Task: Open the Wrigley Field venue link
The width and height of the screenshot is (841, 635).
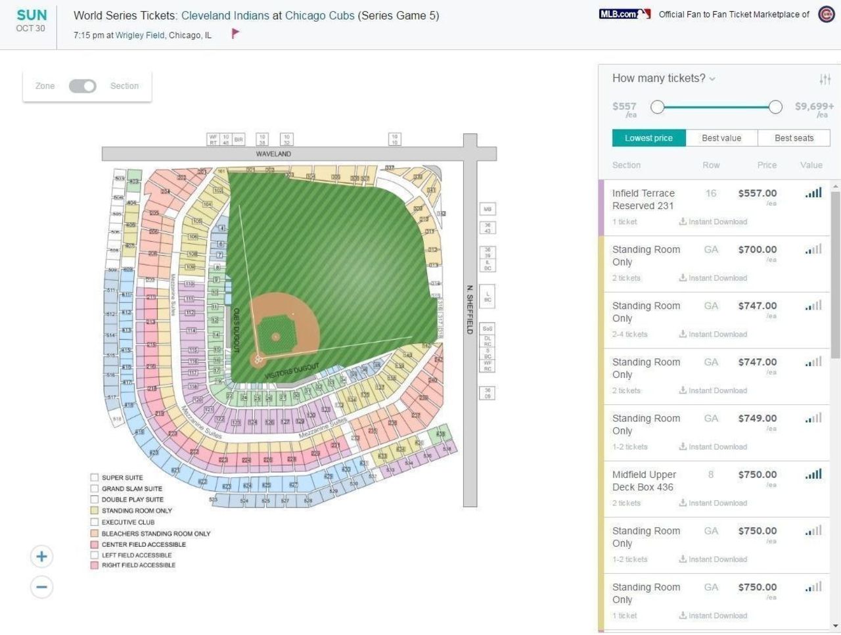Action: point(140,35)
